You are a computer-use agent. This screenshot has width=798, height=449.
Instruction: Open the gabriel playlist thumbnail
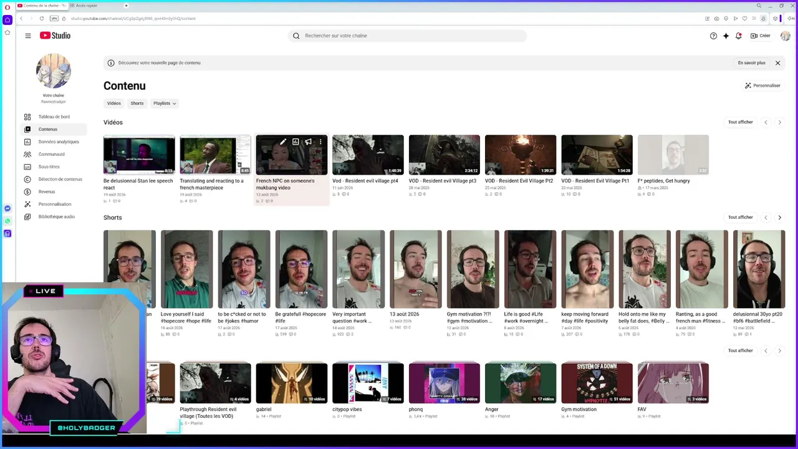[292, 383]
